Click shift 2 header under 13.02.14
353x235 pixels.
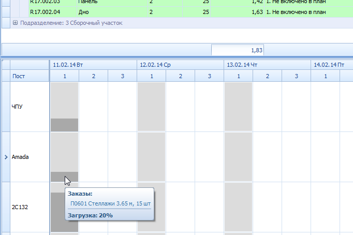tap(267, 77)
